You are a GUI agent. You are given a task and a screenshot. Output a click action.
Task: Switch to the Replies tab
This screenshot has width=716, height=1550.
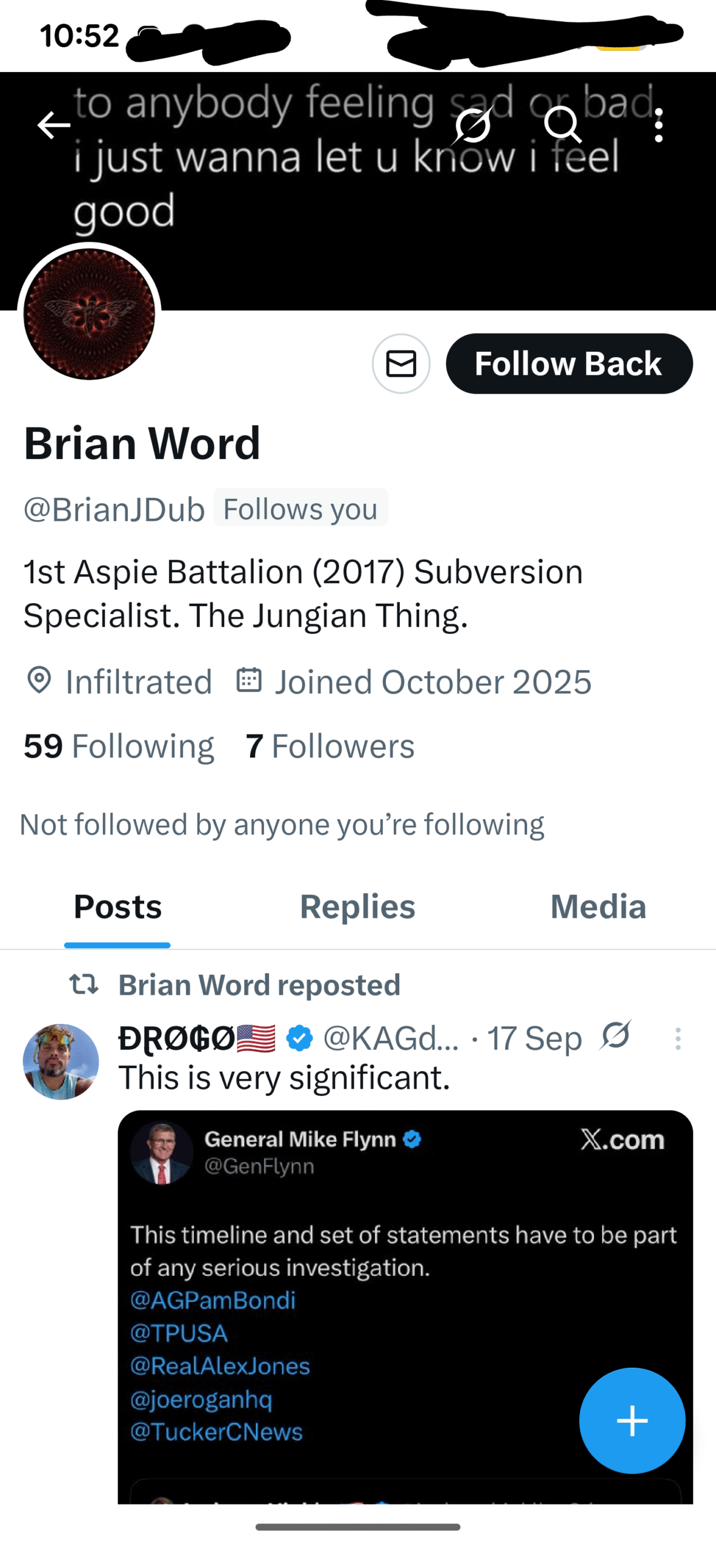(x=358, y=906)
